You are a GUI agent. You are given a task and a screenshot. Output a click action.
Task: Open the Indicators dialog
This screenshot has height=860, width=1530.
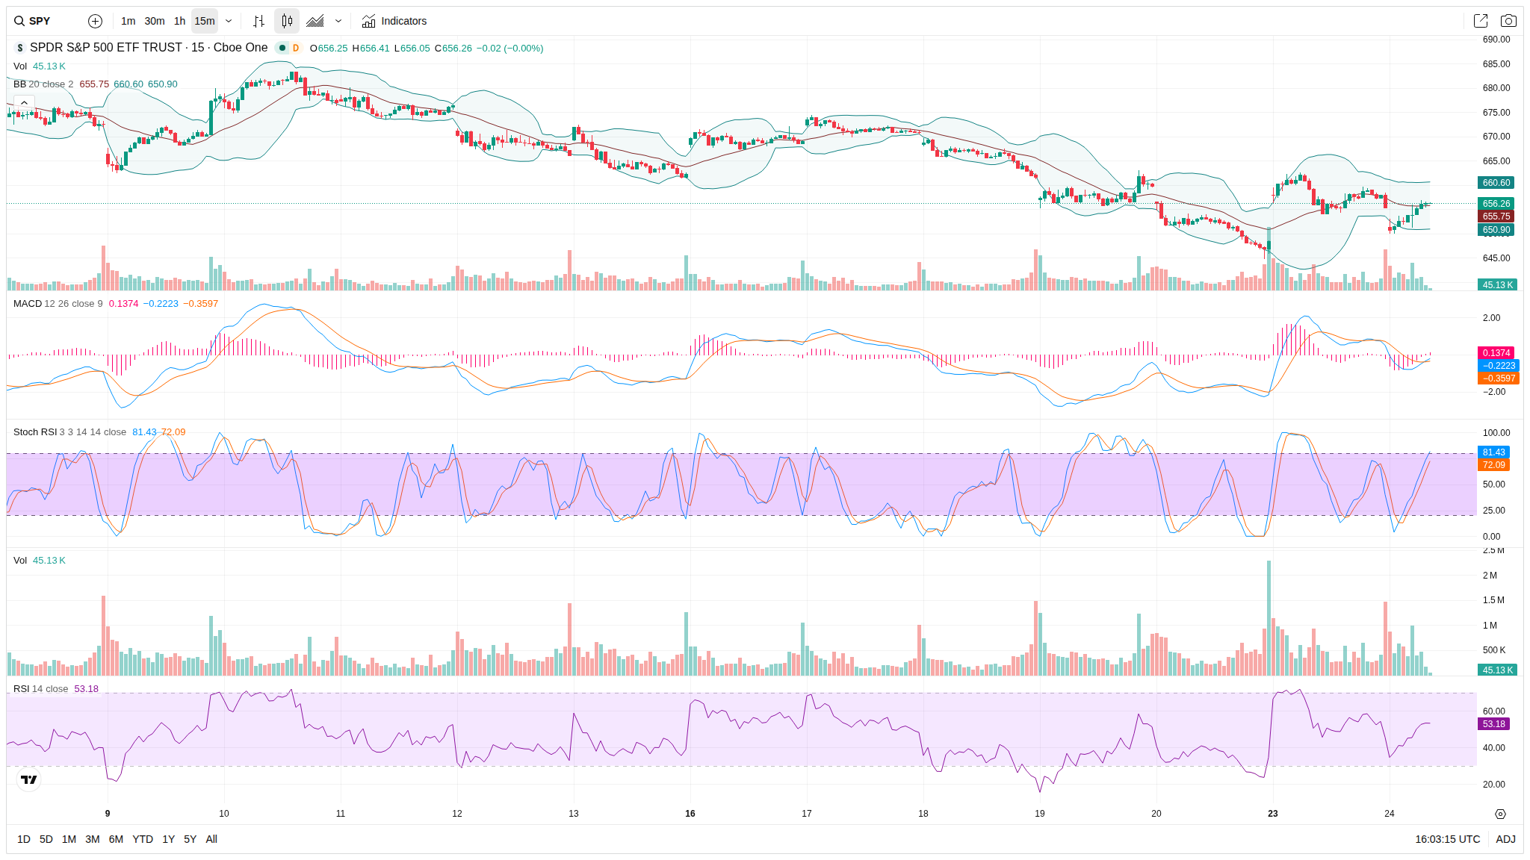tap(394, 21)
